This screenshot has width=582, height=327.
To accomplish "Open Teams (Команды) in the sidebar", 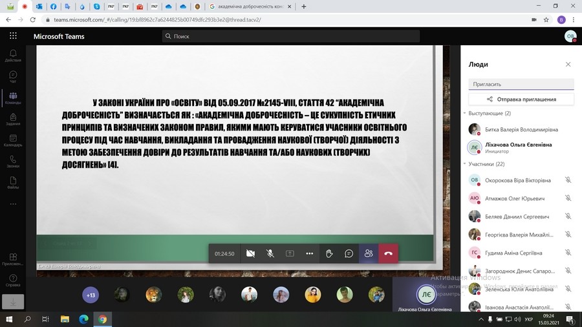I will click(x=13, y=98).
